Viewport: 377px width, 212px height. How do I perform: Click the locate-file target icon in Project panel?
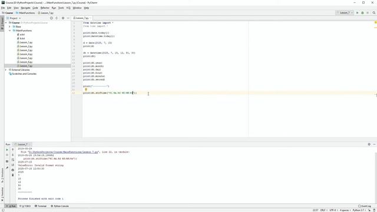pos(51,18)
